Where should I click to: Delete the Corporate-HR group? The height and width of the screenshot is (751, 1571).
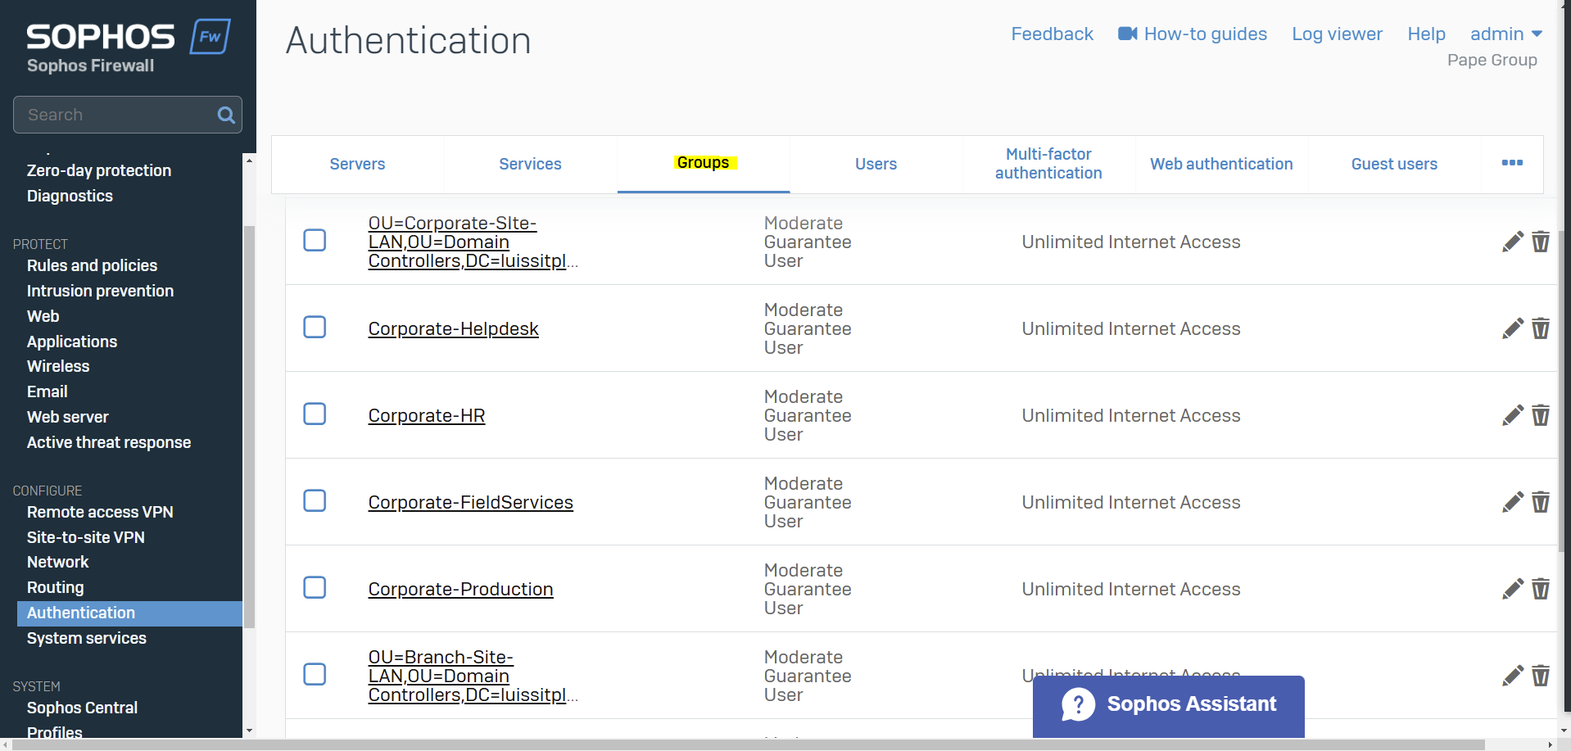coord(1541,415)
